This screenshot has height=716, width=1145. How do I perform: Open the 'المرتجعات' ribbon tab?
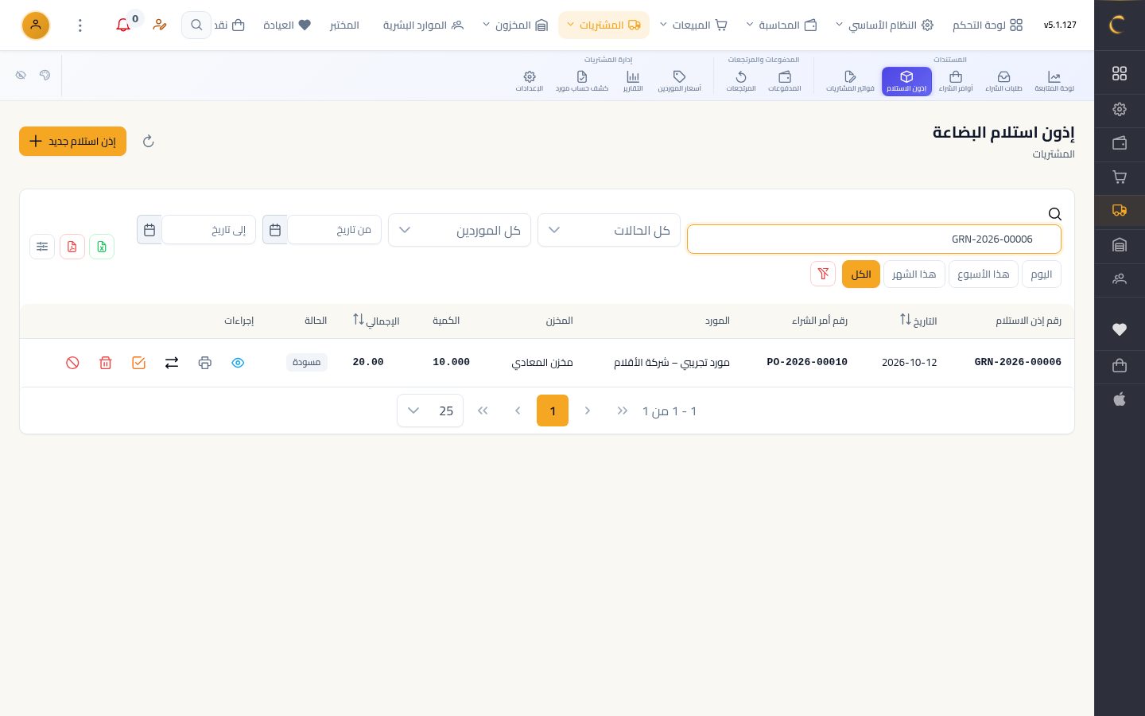coord(741,81)
